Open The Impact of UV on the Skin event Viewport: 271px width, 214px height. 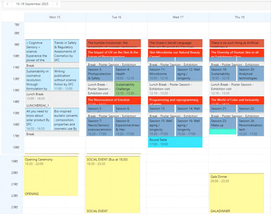click(x=113, y=53)
